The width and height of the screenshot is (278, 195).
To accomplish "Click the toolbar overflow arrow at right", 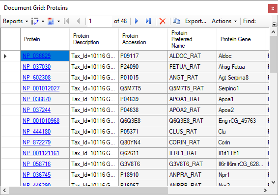I will 274,24.
